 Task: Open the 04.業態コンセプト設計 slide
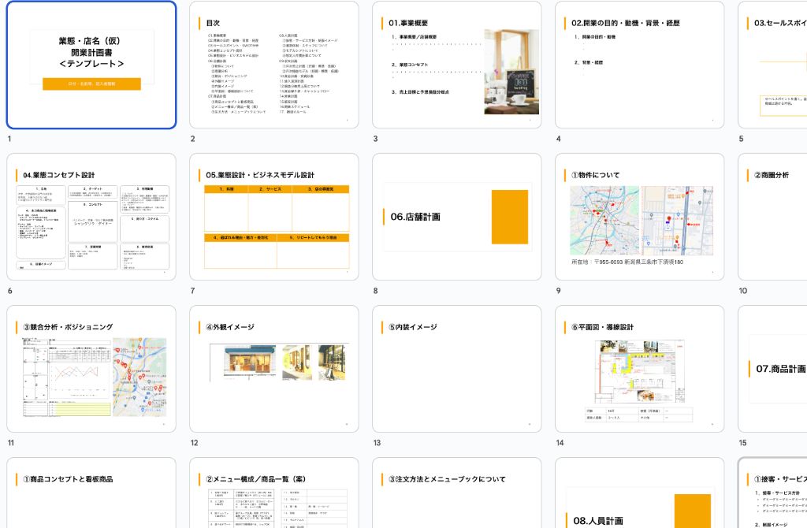91,219
